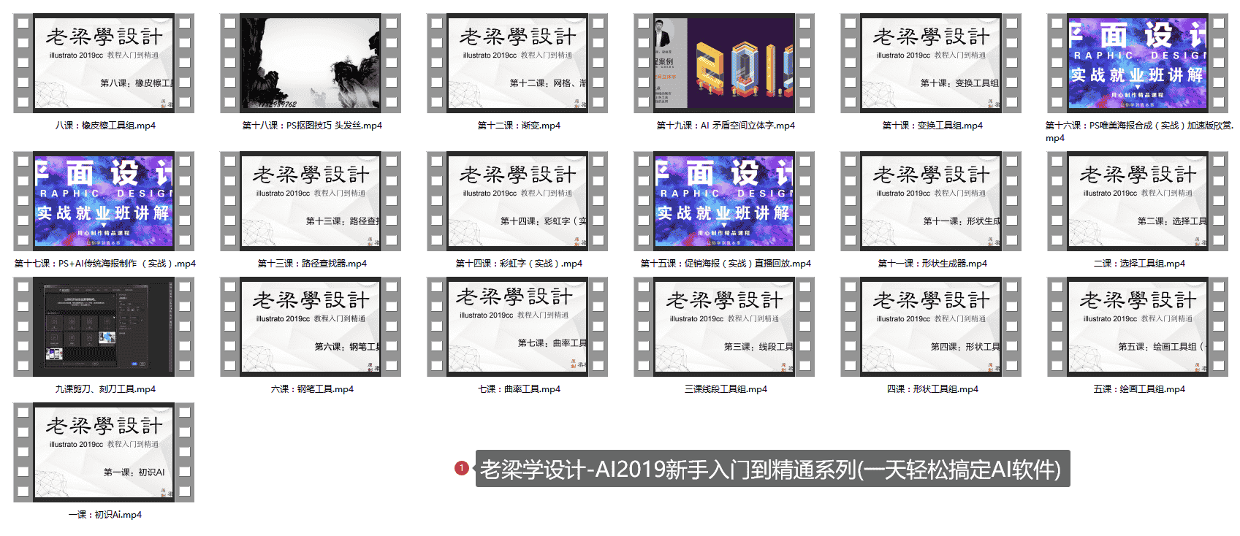
Task: Click file name 第十五课：促销海报（实战）直播回放.mp4
Action: (x=726, y=264)
